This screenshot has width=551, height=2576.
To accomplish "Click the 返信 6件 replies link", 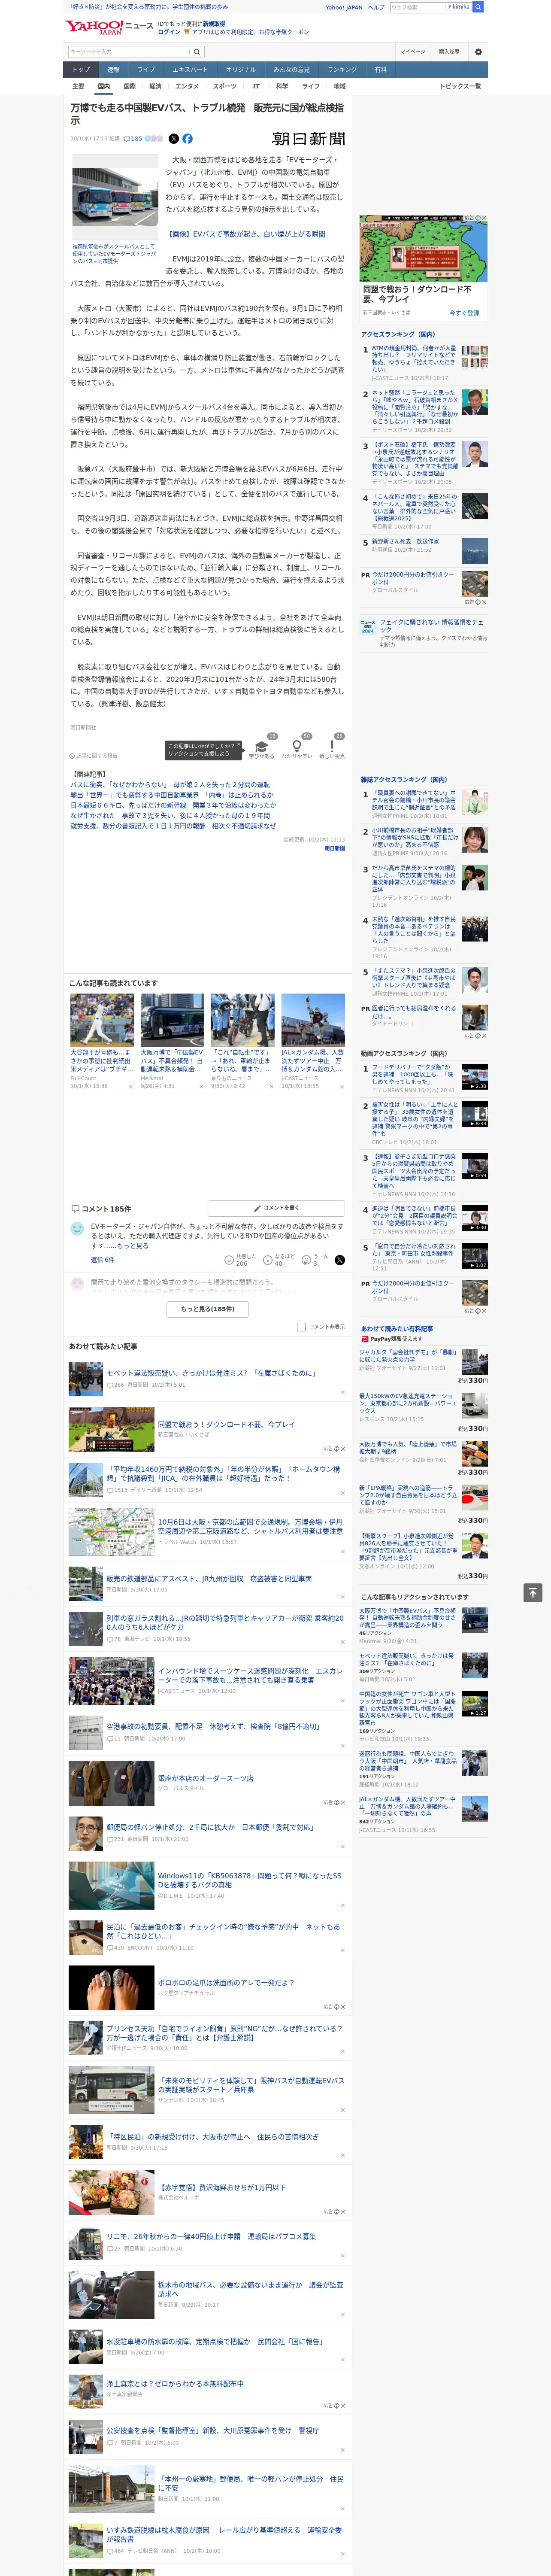I will (x=102, y=1260).
